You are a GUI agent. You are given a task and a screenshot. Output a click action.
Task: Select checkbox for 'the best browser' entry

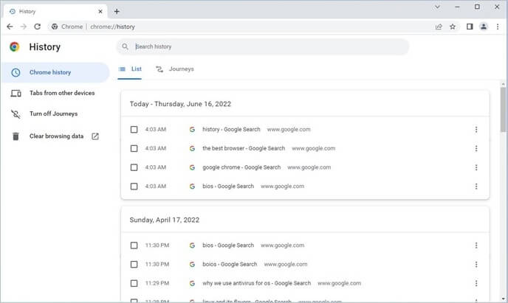point(134,148)
